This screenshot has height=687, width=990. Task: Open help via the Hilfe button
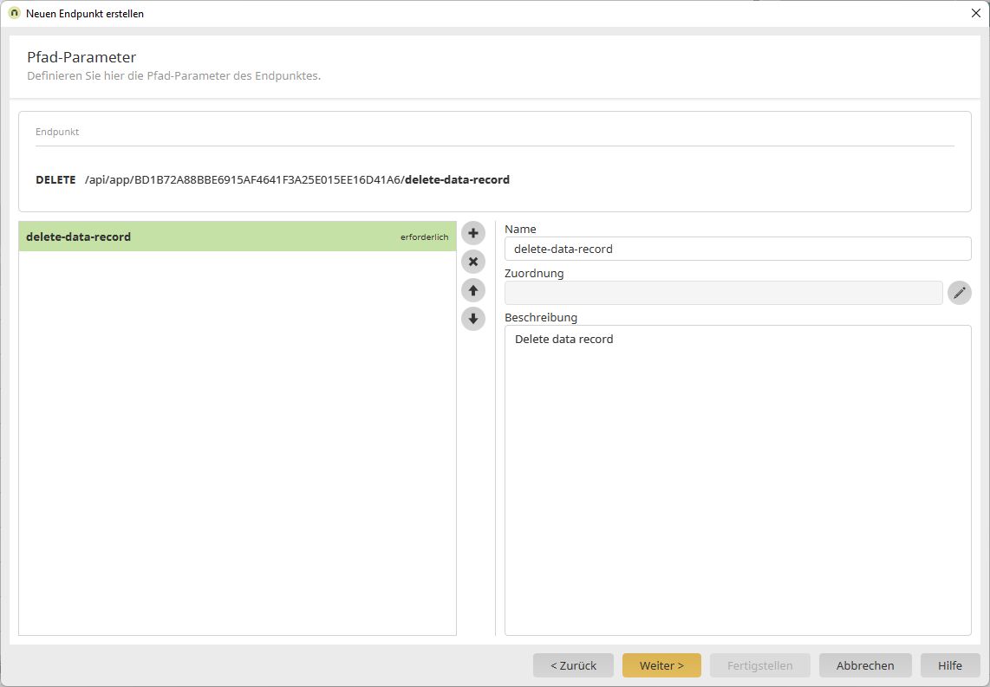pyautogui.click(x=949, y=665)
